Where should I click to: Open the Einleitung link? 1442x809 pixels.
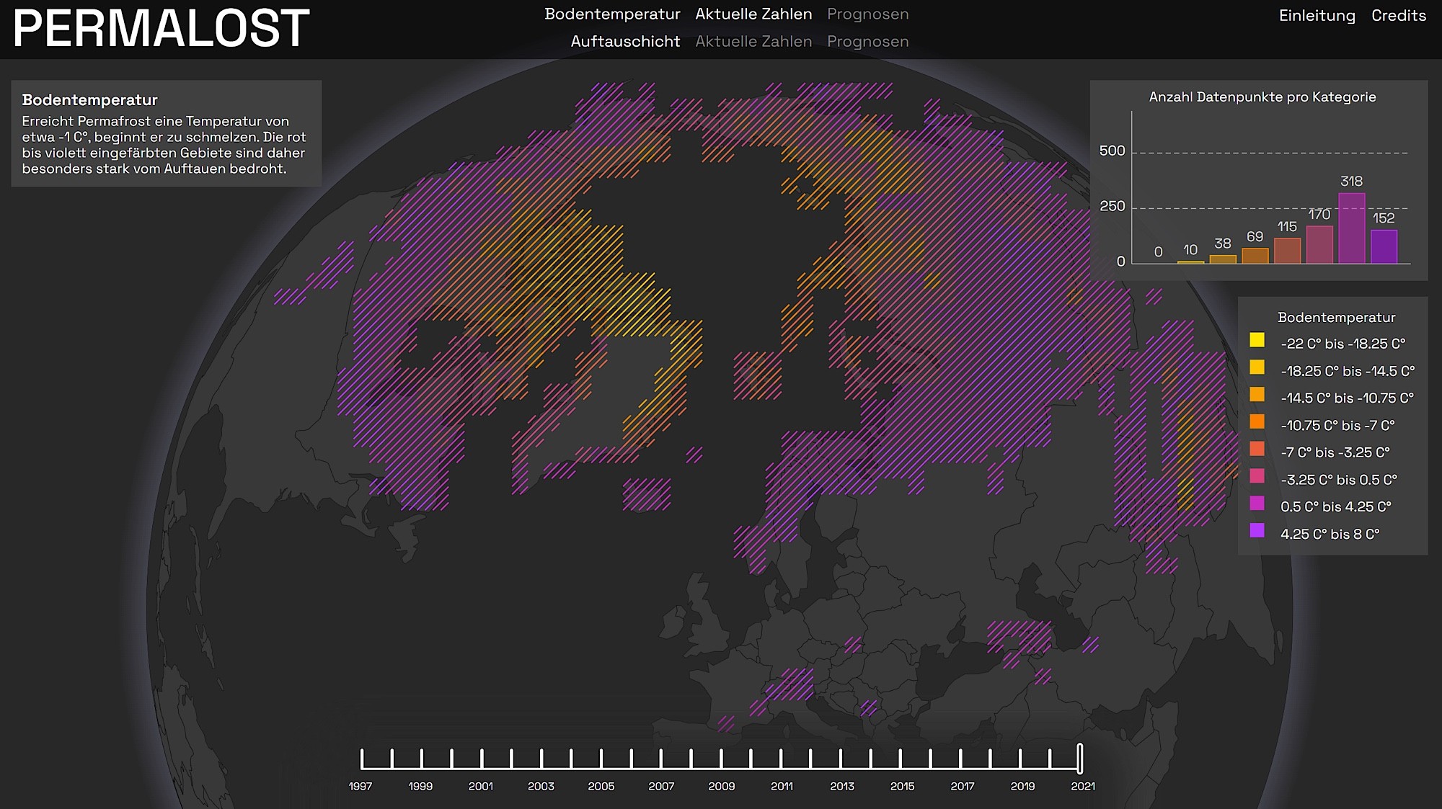tap(1317, 15)
